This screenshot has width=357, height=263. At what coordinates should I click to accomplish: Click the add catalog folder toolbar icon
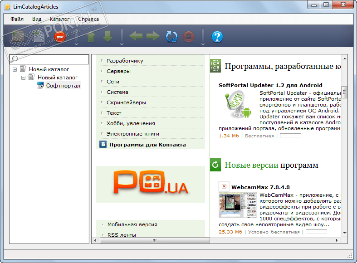[x=17, y=36]
